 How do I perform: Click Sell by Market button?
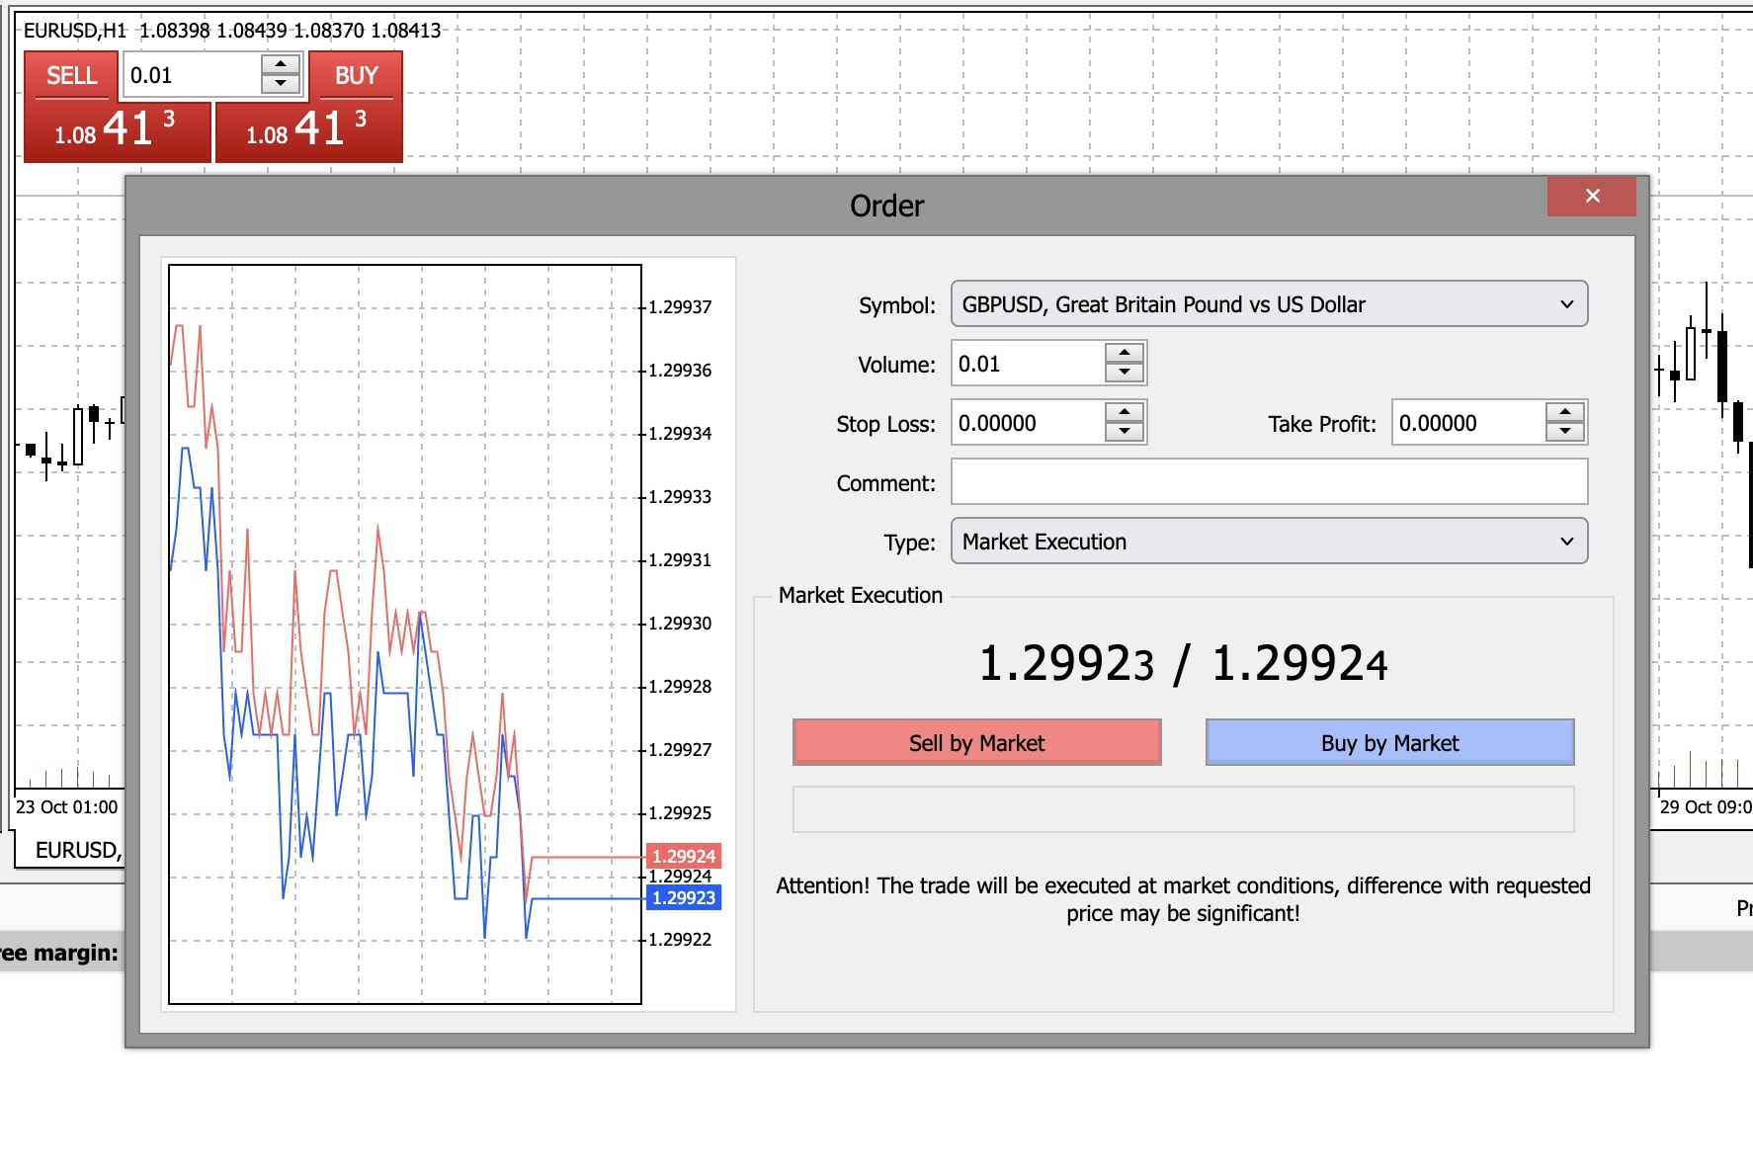point(976,743)
